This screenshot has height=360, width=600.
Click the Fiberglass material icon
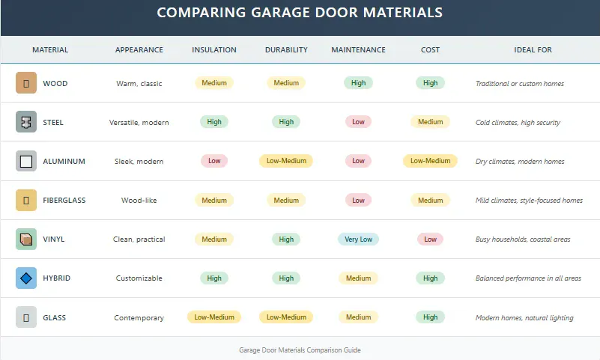point(26,200)
